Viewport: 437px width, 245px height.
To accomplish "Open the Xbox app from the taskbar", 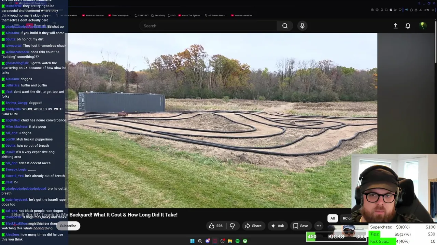I will pos(245,241).
